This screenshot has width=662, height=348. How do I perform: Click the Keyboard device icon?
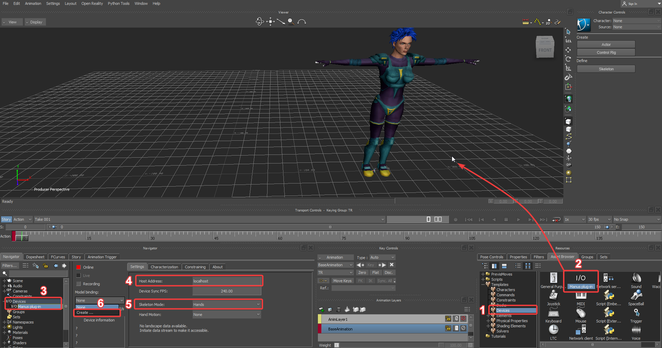click(x=553, y=313)
